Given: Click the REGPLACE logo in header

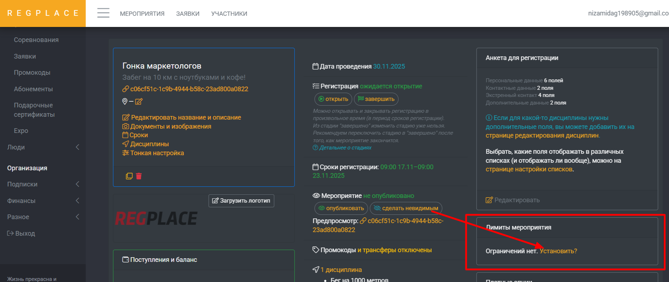Looking at the screenshot, I should pyautogui.click(x=43, y=13).
